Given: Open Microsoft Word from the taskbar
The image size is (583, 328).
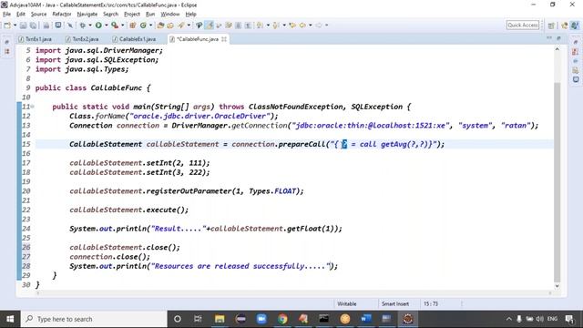Looking at the screenshot, I should click(x=366, y=319).
